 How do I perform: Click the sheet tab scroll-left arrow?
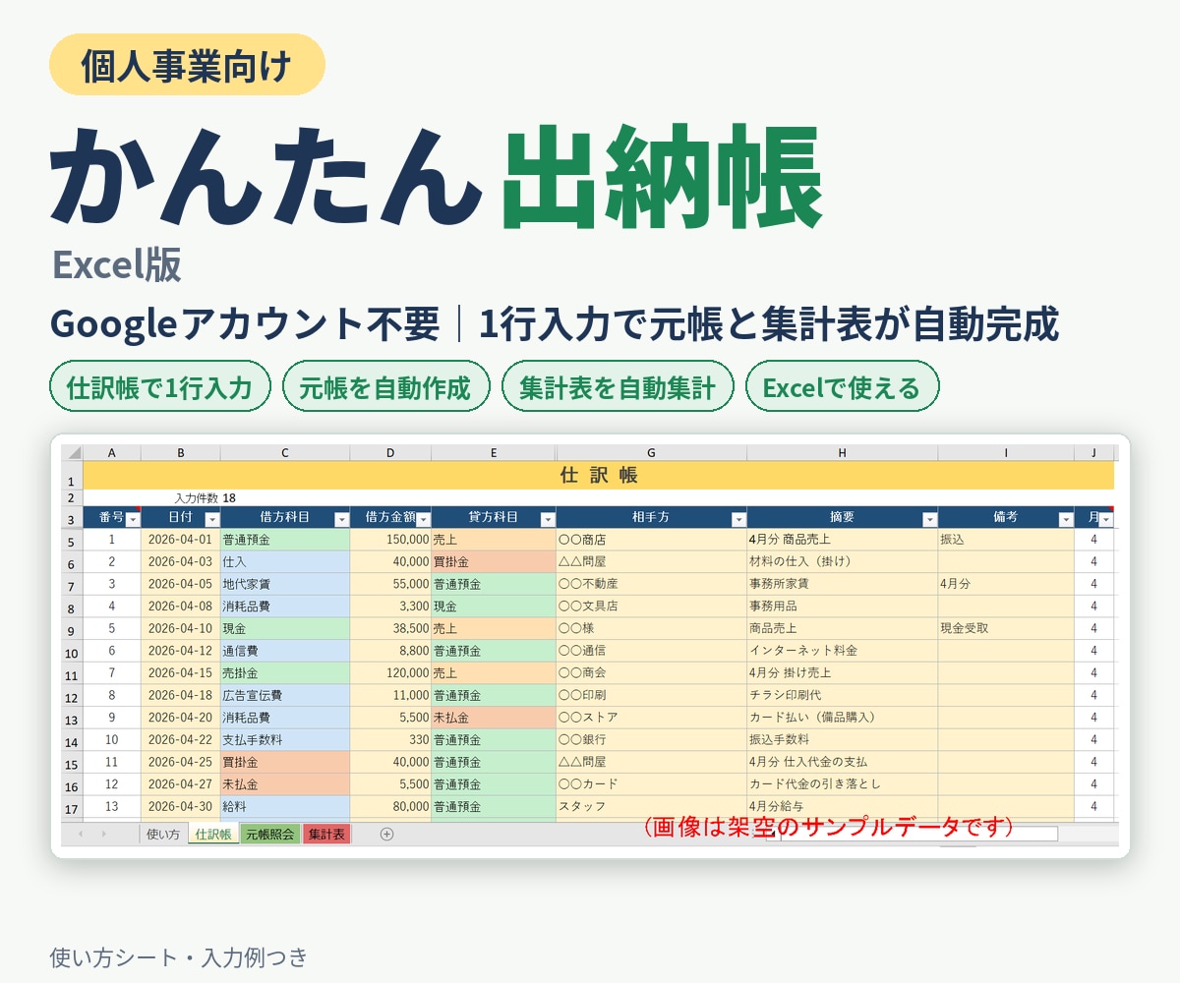(80, 834)
